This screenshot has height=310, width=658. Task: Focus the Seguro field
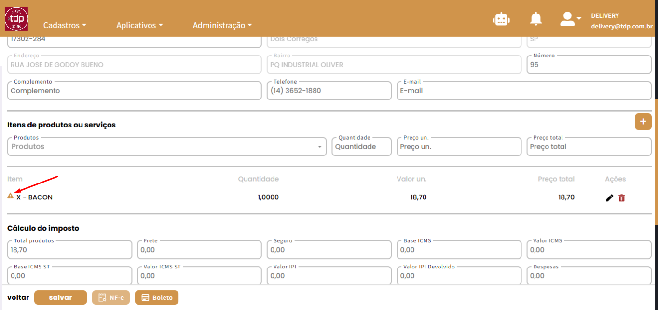coord(329,250)
